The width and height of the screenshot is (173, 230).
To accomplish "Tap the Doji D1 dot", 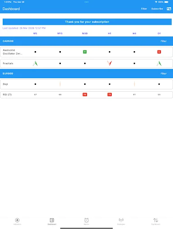I will (159, 84).
